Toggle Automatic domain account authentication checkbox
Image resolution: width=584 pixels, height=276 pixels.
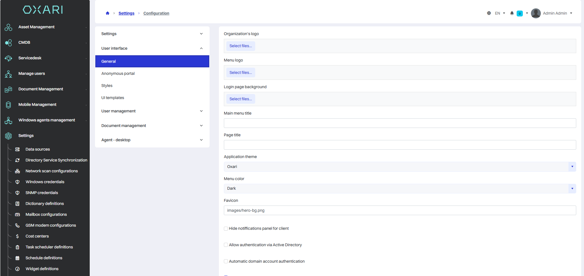226,261
